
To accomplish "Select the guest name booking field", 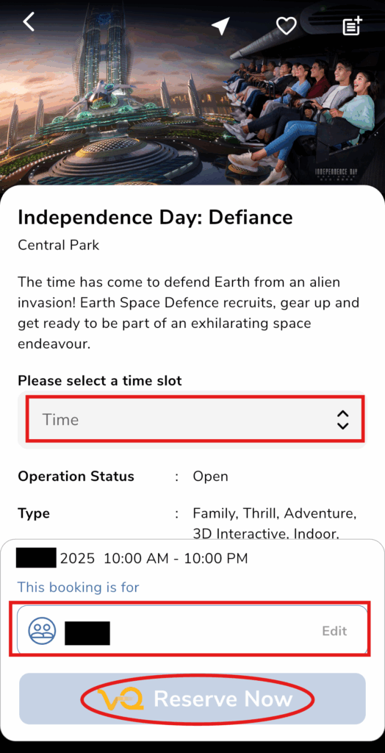I will [192, 630].
